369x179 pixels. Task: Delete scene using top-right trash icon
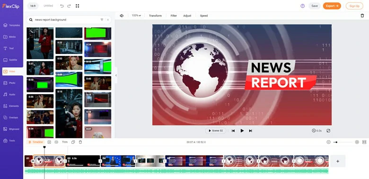coord(362,16)
